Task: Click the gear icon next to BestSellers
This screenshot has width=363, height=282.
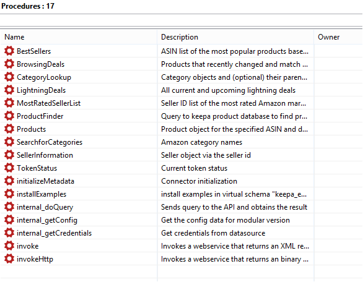Action: [9, 51]
